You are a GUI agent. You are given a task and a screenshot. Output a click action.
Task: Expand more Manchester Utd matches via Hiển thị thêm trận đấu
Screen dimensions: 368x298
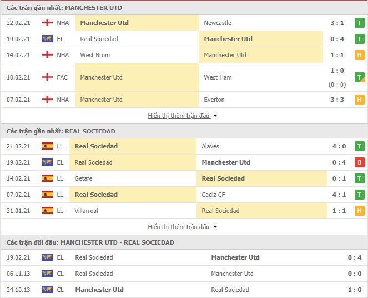point(179,116)
